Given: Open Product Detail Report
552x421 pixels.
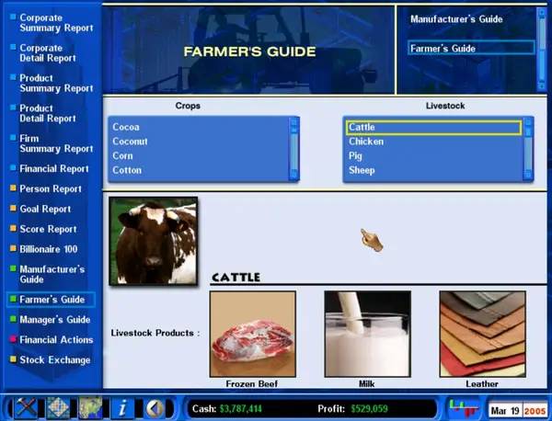Looking at the screenshot, I should [x=48, y=113].
